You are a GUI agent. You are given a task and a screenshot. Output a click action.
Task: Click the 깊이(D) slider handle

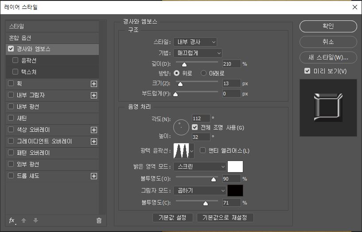184,64
